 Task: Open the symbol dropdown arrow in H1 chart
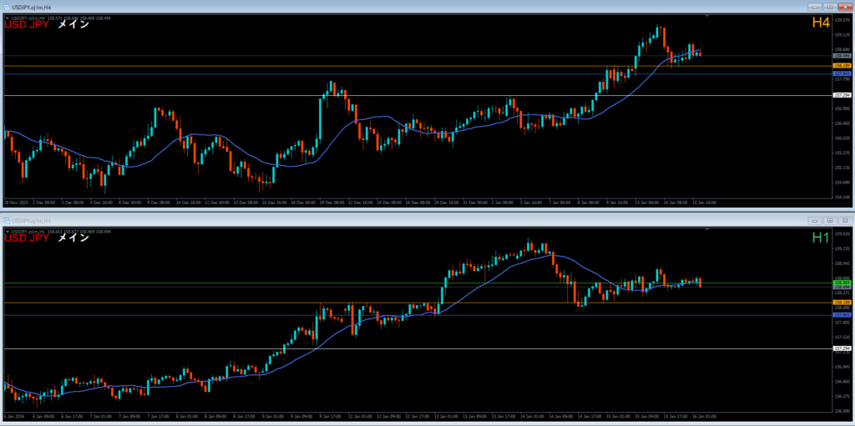point(7,231)
